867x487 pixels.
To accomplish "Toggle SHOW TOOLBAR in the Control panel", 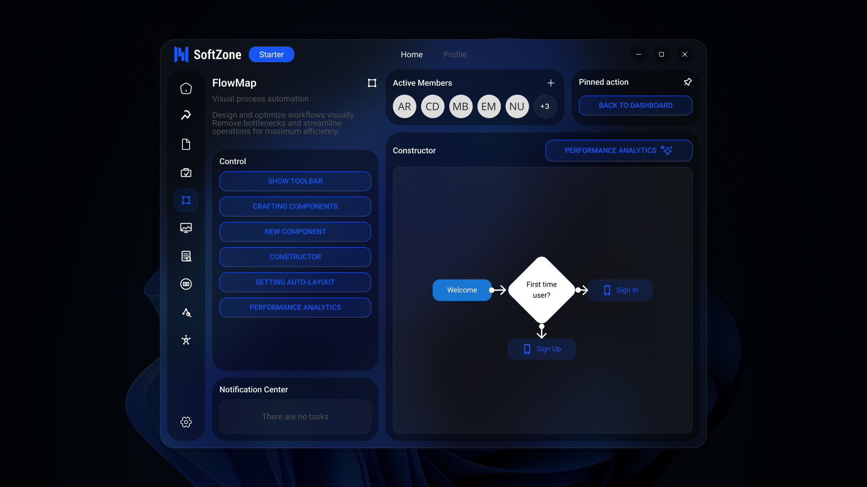I will pos(295,181).
